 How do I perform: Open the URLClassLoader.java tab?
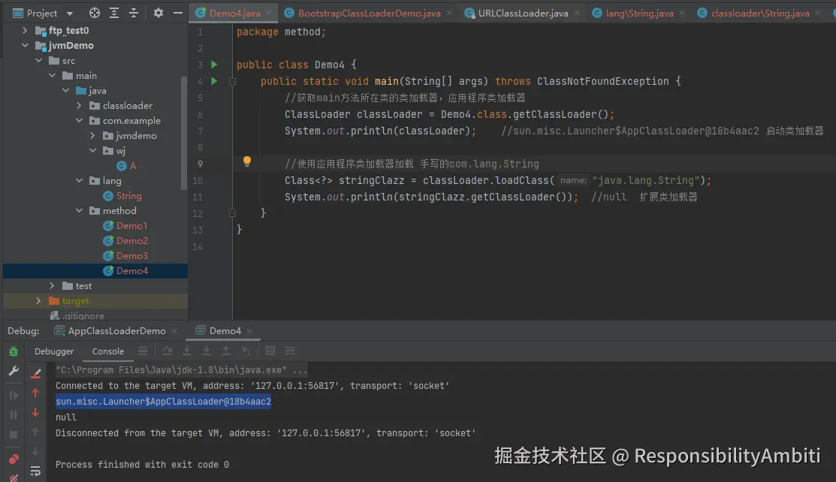pyautogui.click(x=523, y=14)
